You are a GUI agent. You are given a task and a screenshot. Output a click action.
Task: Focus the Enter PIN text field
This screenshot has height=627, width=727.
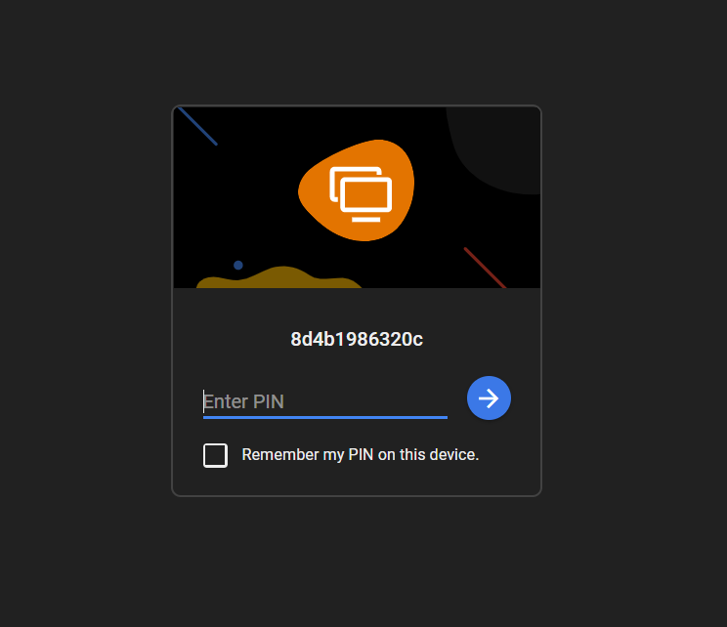tap(325, 401)
